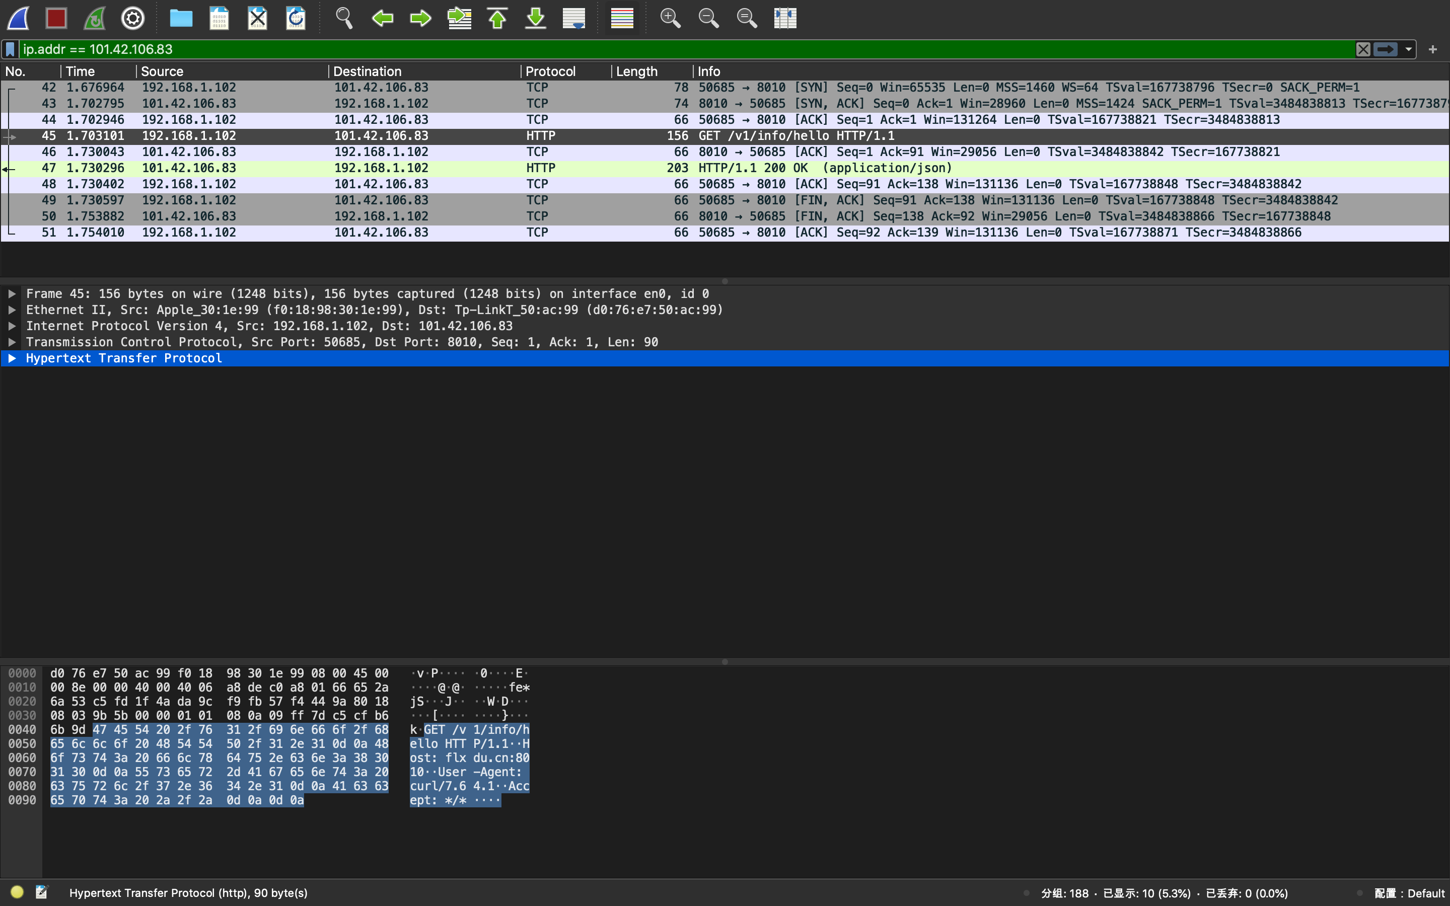
Task: Select packet 44 ACK row
Action: click(x=725, y=120)
